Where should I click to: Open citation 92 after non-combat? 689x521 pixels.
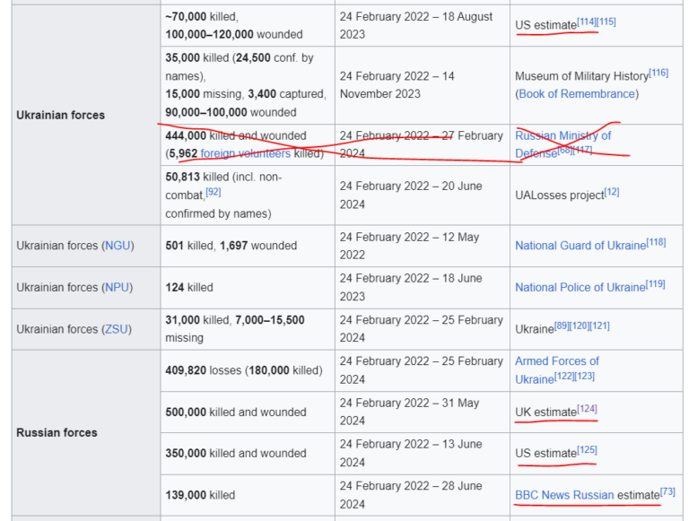pyautogui.click(x=214, y=192)
